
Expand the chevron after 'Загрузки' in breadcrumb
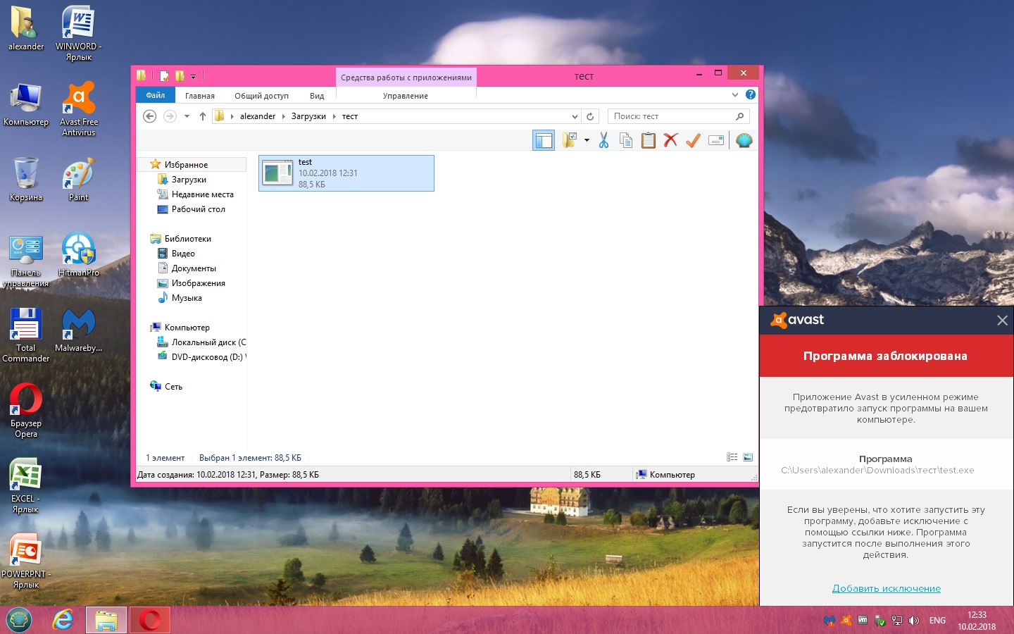334,116
